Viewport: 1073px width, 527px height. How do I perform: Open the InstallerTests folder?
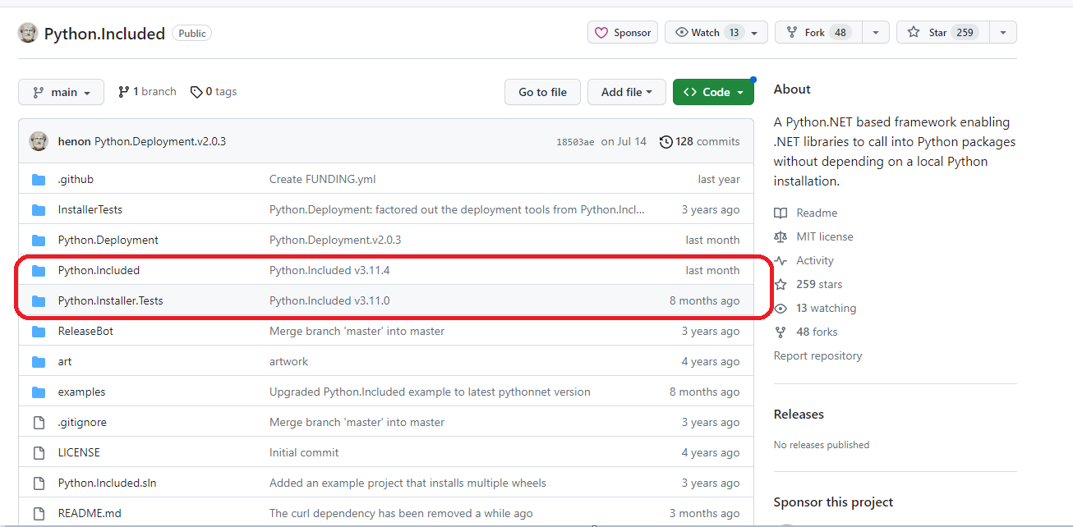pyautogui.click(x=90, y=209)
